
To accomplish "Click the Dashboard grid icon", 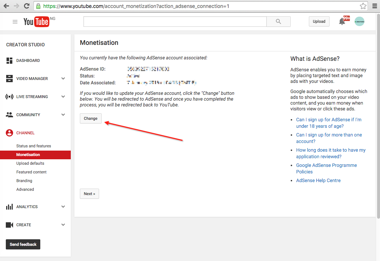I will click(x=9, y=61).
